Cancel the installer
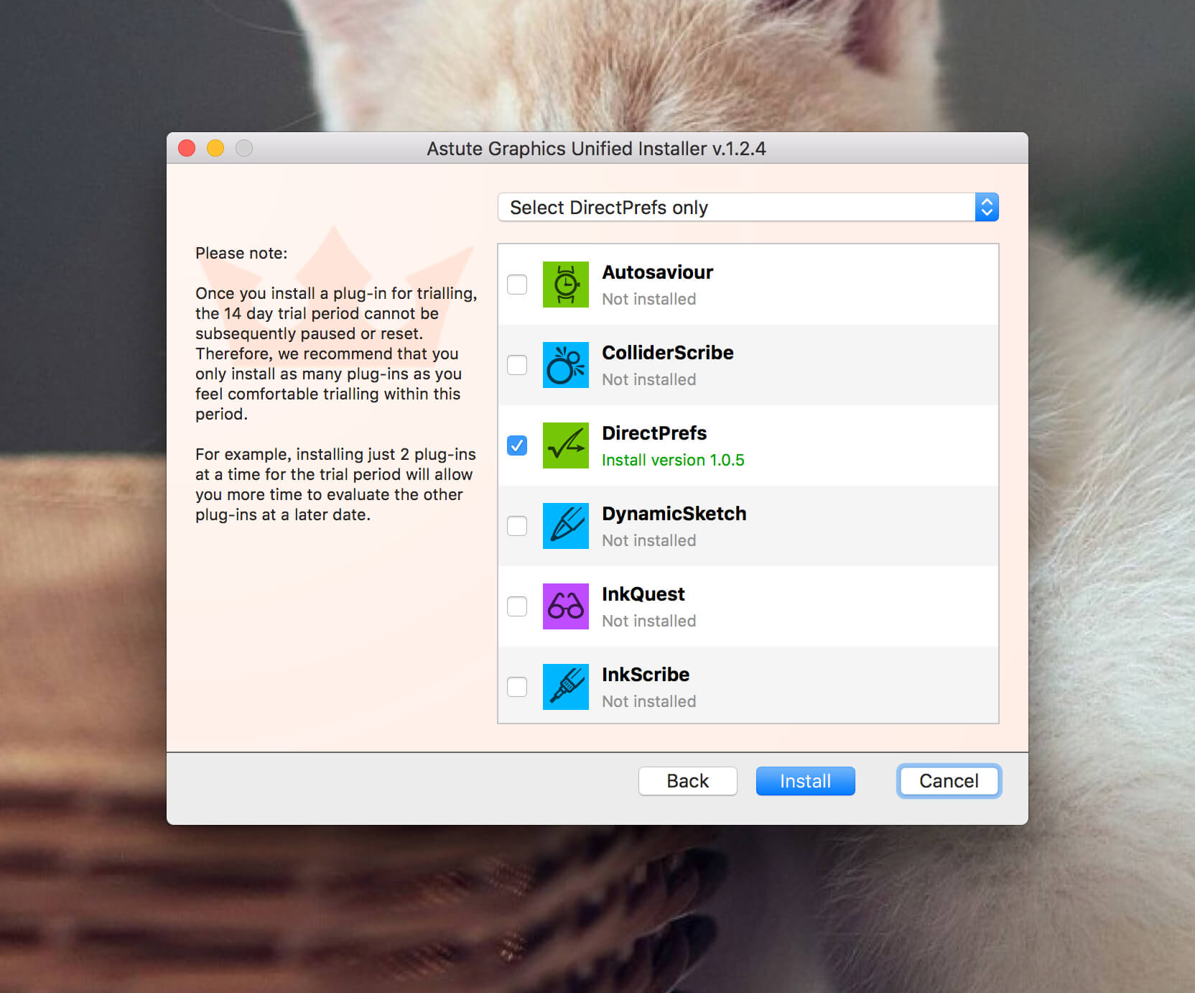This screenshot has width=1195, height=993. coord(949,781)
